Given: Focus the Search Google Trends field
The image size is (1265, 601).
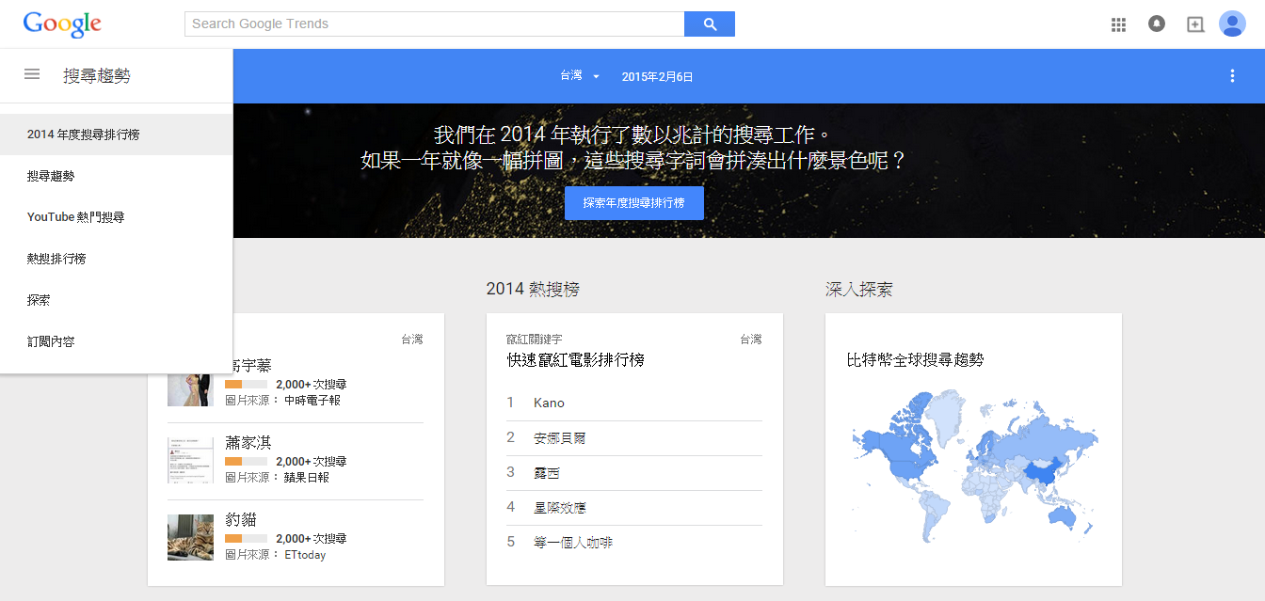Looking at the screenshot, I should pyautogui.click(x=435, y=24).
